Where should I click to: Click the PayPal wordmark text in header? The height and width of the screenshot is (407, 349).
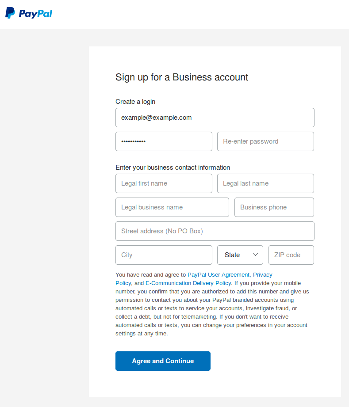coord(35,14)
